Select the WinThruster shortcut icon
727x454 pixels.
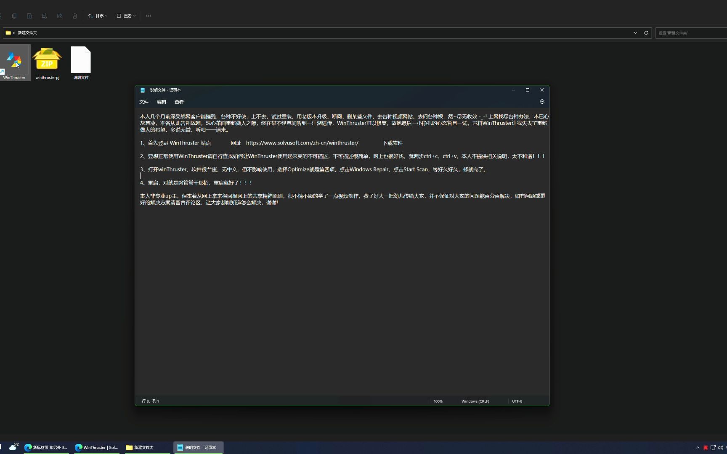click(x=15, y=63)
